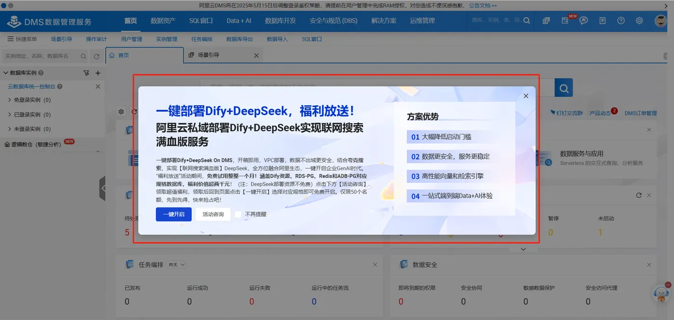
Task: Open the DMS订单管理 link
Action: coord(641,113)
